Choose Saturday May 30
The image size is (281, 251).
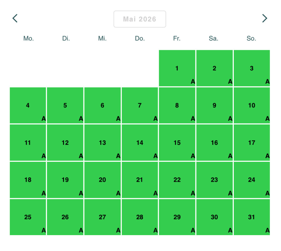tap(214, 217)
